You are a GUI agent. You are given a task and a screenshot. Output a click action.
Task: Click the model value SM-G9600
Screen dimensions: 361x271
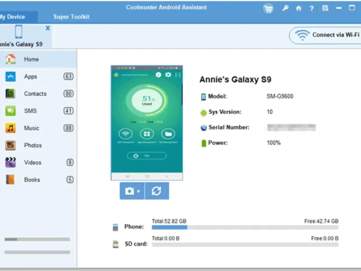(280, 96)
